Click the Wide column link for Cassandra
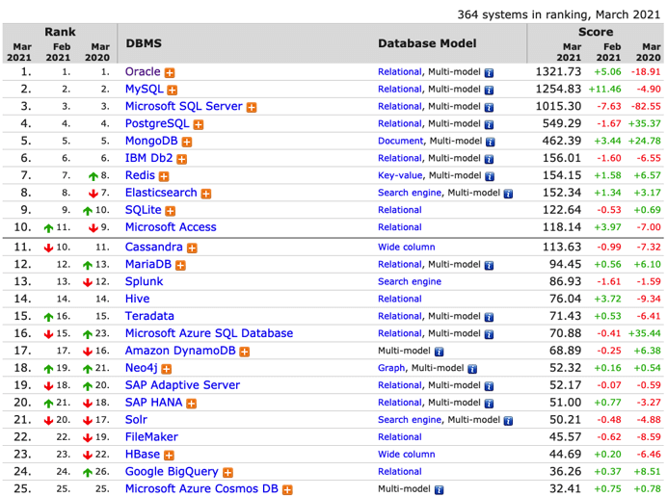667x497 pixels. [406, 247]
